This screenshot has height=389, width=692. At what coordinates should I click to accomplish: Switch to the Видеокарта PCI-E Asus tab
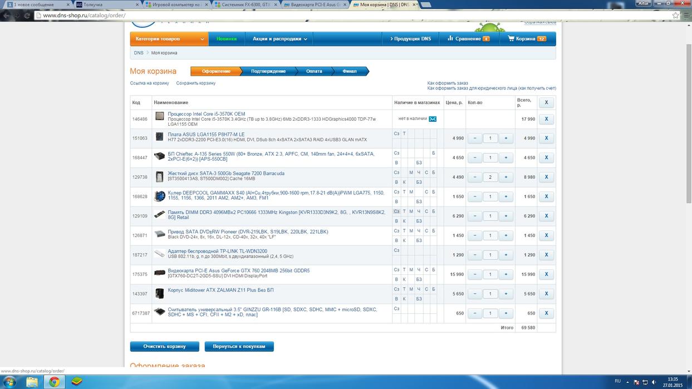pos(313,4)
